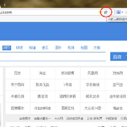Open the 途牛旅游网 link

(118, 96)
